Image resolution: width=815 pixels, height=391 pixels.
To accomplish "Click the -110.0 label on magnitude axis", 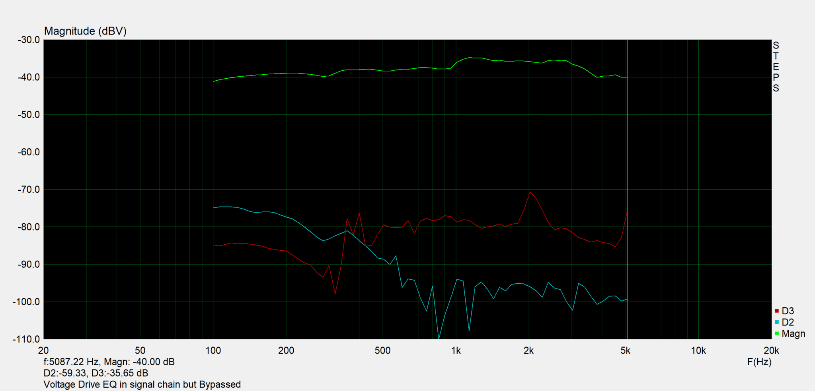I will coord(26,339).
